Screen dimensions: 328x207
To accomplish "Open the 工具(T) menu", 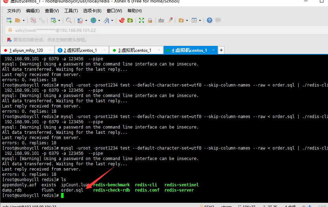I will tap(71, 11).
